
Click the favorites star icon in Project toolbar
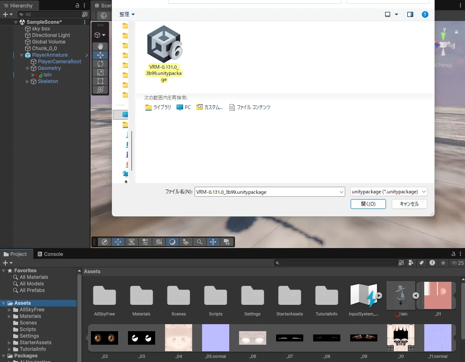(x=443, y=263)
